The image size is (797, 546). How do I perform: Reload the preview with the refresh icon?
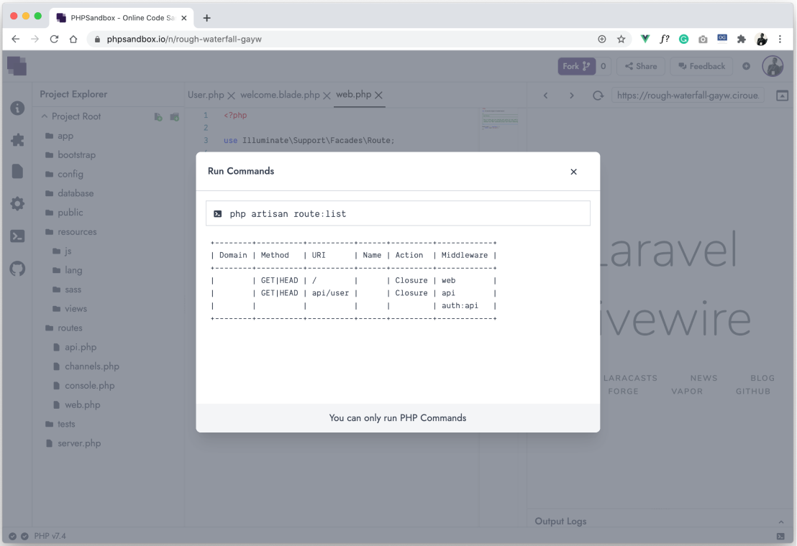(597, 95)
